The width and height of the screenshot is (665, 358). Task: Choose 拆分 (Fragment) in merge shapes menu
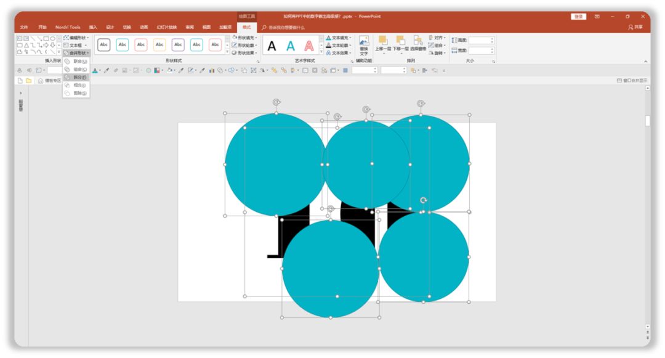[76, 77]
